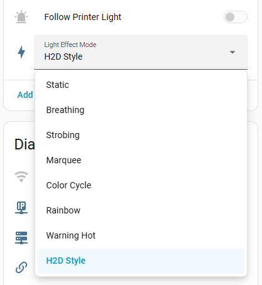Click the lightning bolt effect icon
The width and height of the screenshot is (262, 285).
pyautogui.click(x=21, y=52)
